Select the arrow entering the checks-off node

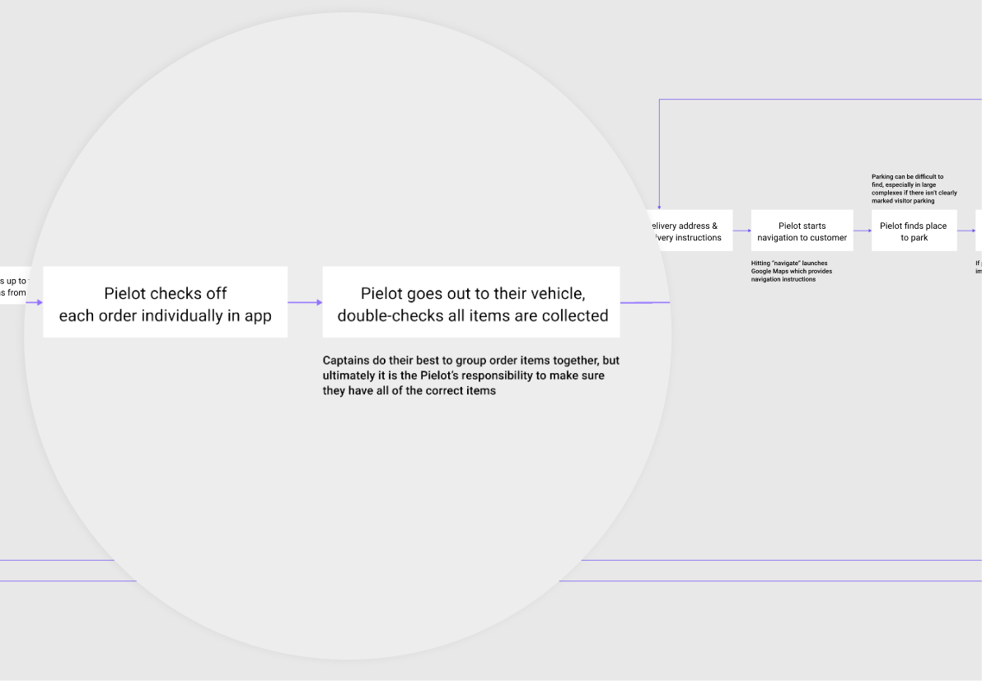[x=35, y=301]
